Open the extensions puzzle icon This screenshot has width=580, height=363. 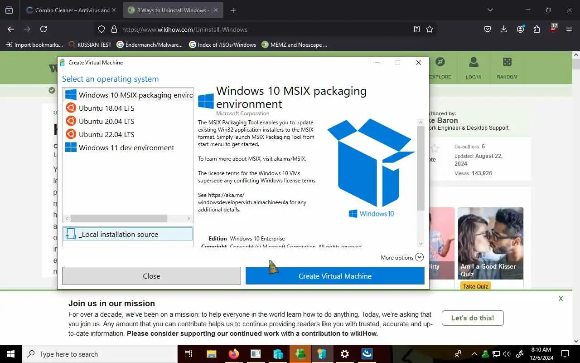pyautogui.click(x=536, y=29)
